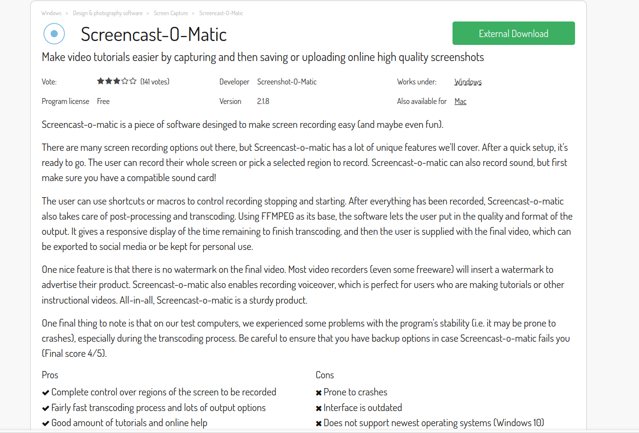
Task: Click the Screencast-O-Matic page title heading
Action: 154,34
